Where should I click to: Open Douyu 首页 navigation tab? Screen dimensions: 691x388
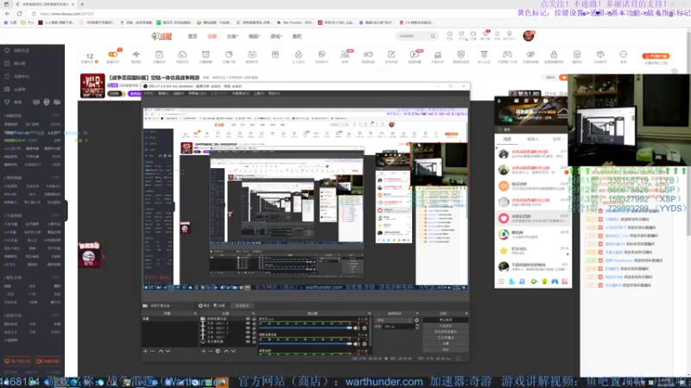click(x=193, y=36)
